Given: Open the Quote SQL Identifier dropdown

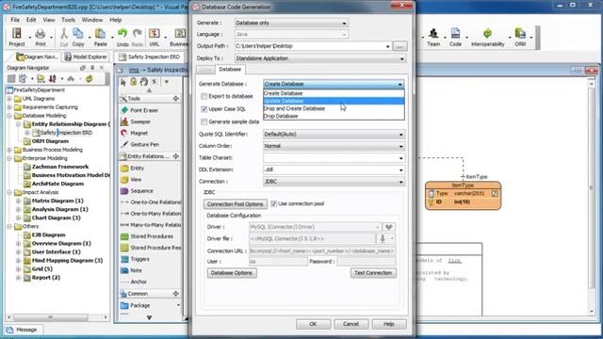Looking at the screenshot, I should pyautogui.click(x=334, y=135).
